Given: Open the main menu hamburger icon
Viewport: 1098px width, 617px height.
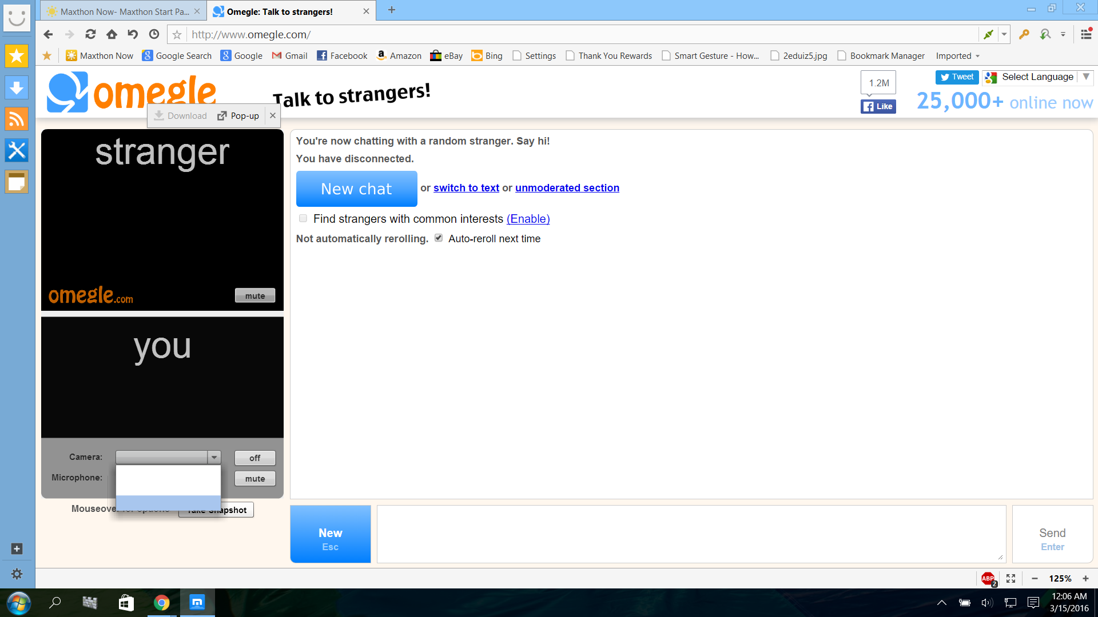Looking at the screenshot, I should point(1086,34).
